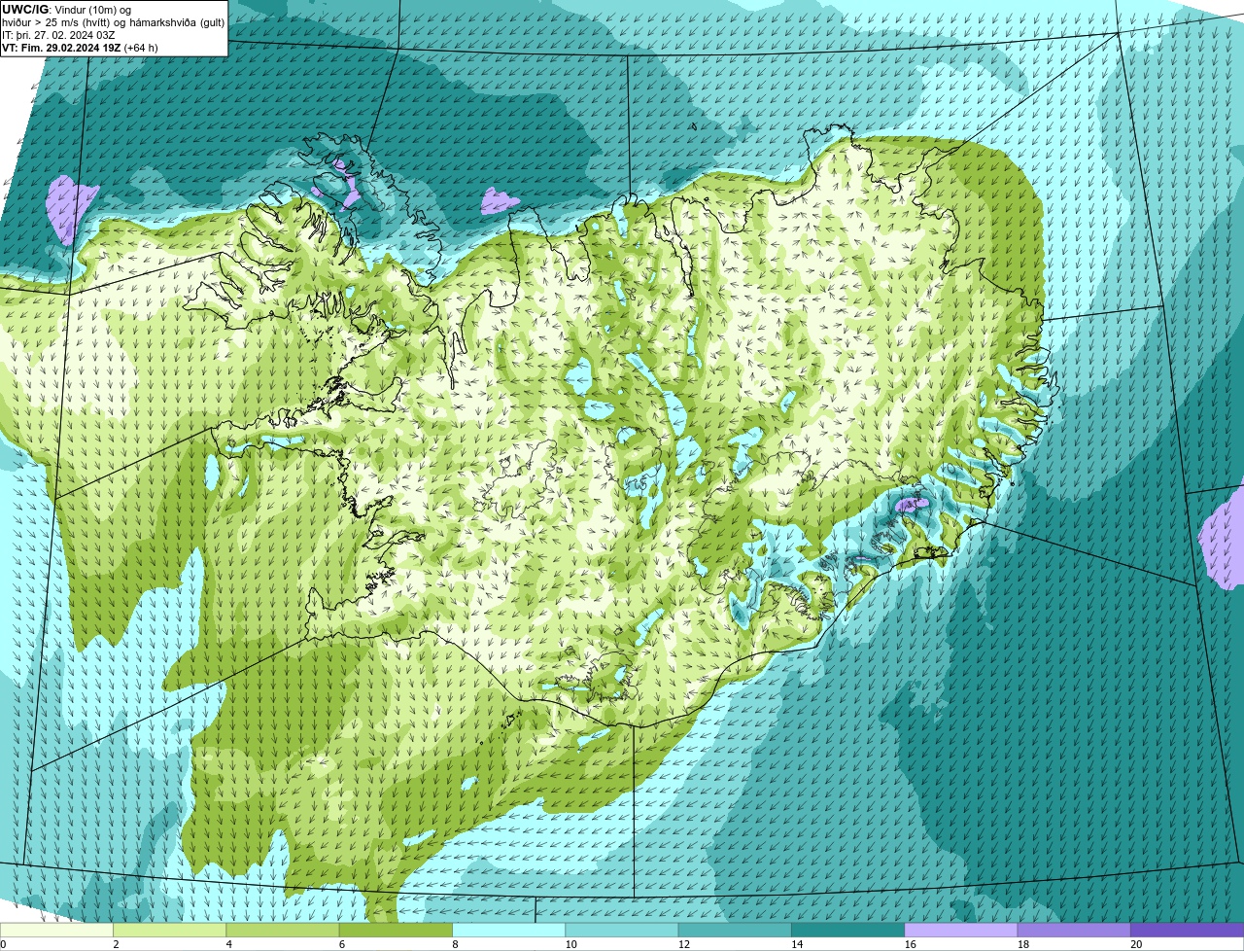Click the legend label '14'

(x=797, y=944)
